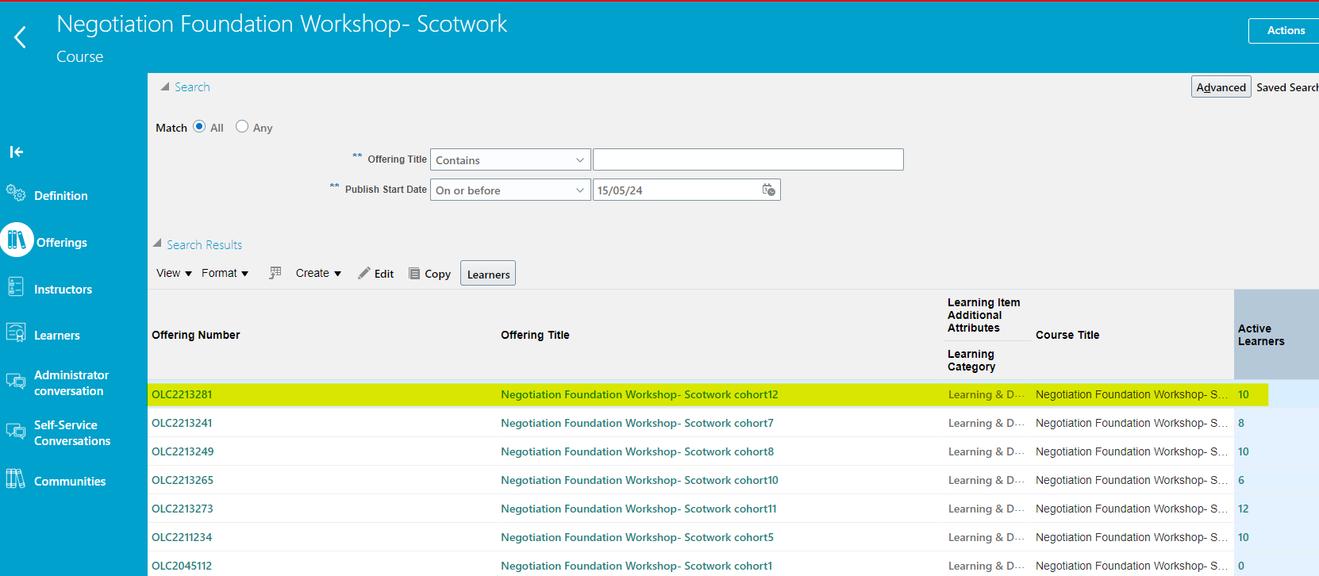Switch to the Instructors tab
This screenshot has width=1319, height=576.
pos(63,290)
